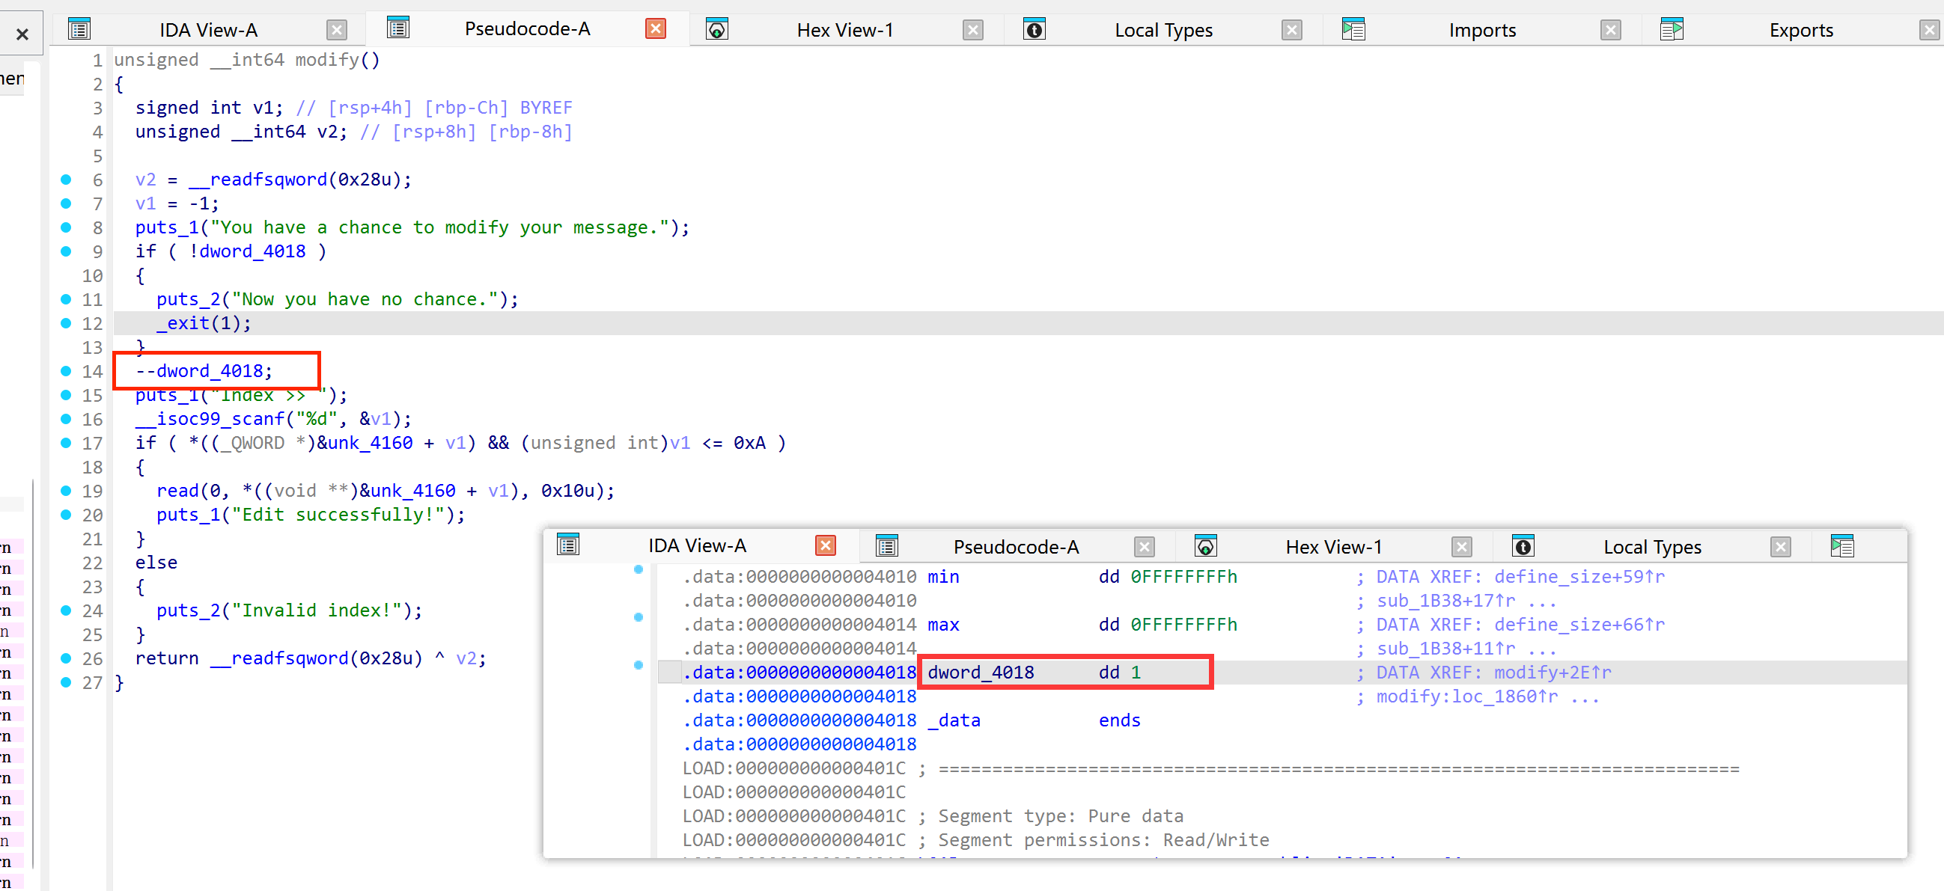Click the "Now you have no chance." string
Image resolution: width=1944 pixels, height=891 pixels.
pyautogui.click(x=365, y=299)
